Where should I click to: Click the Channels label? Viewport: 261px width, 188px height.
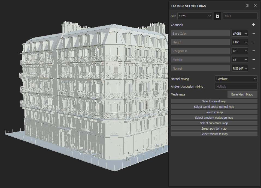pos(177,25)
